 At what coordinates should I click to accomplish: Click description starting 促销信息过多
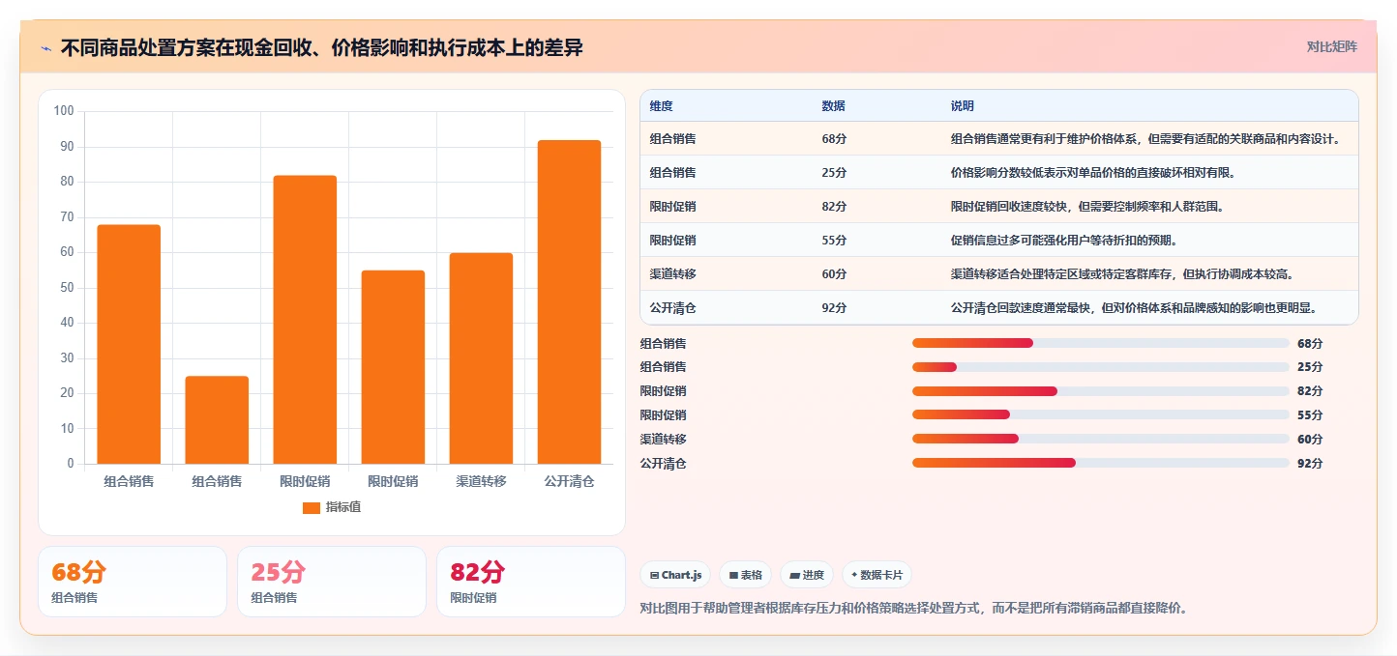point(1063,241)
